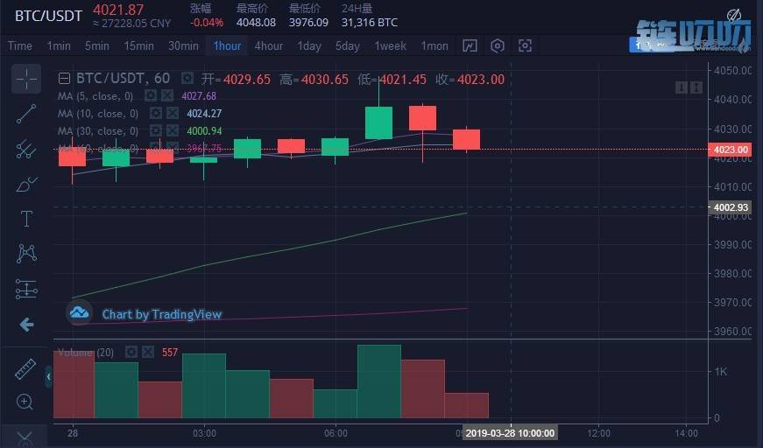The image size is (763, 448).
Task: Select the crosshair cursor tool
Action: click(25, 78)
